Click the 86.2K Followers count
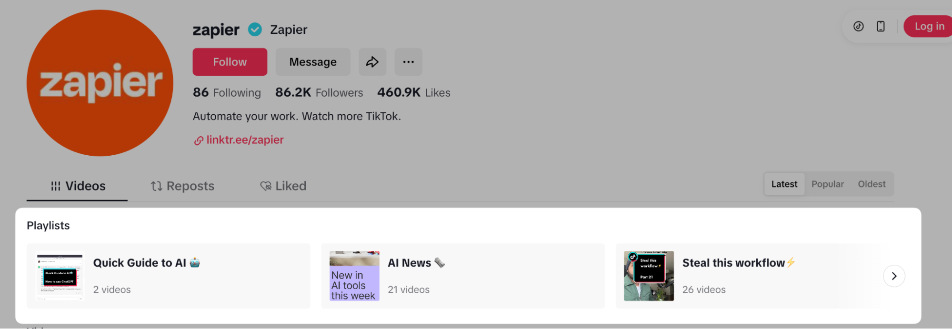952x329 pixels. [319, 92]
